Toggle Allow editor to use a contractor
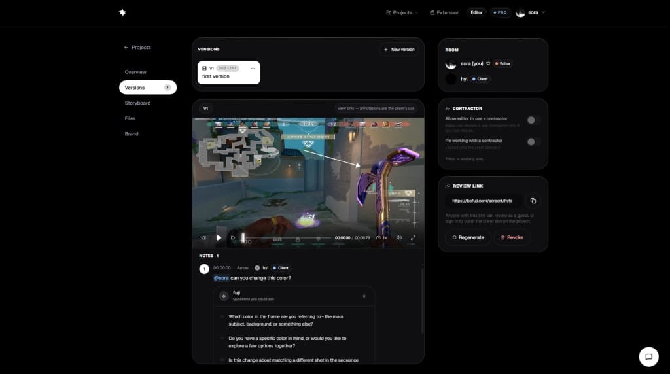The height and width of the screenshot is (374, 670). (533, 120)
